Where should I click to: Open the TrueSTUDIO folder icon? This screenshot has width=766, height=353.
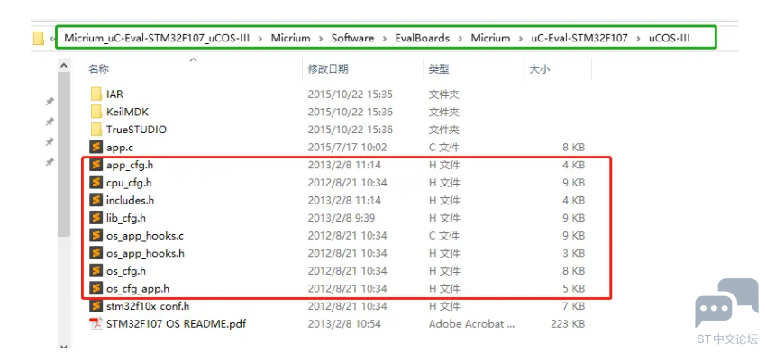pos(96,130)
